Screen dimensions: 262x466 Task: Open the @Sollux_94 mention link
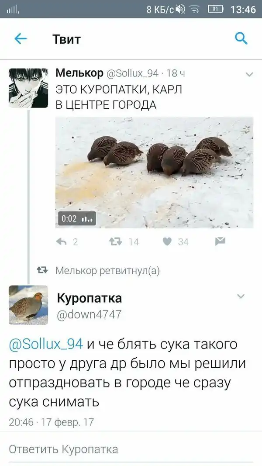pyautogui.click(x=46, y=344)
